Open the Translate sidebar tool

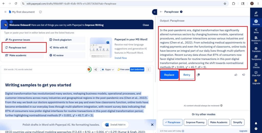(256, 49)
